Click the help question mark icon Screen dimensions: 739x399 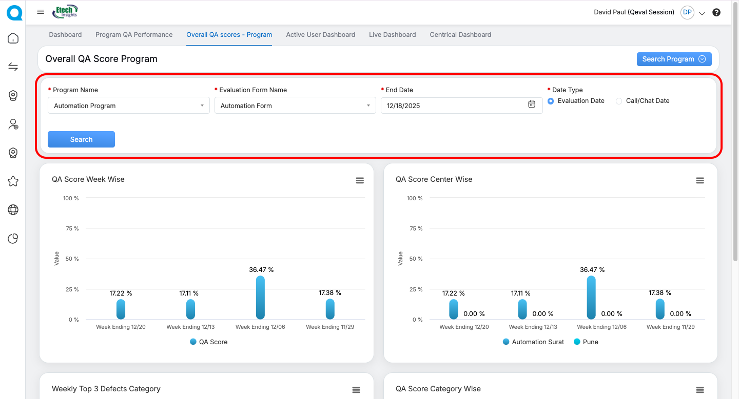coord(716,12)
